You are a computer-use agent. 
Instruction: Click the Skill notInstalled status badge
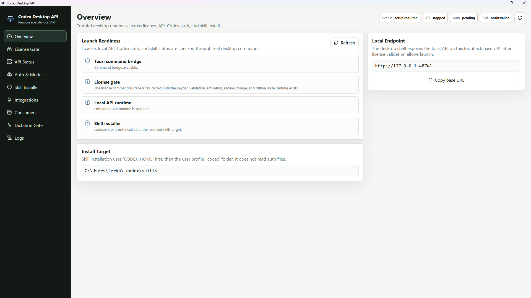pyautogui.click(x=496, y=18)
